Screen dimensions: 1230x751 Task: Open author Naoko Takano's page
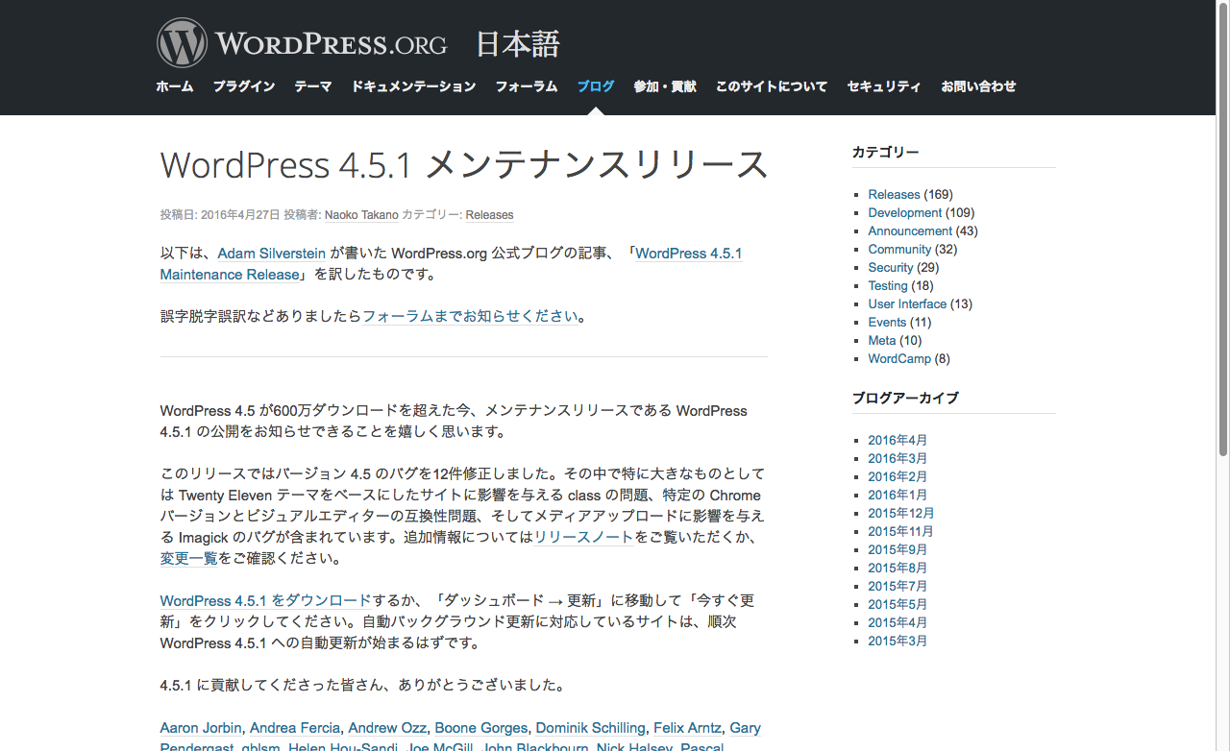tap(361, 215)
